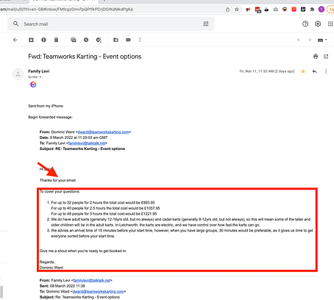Click the share page icon in address bar

(x=227, y=10)
